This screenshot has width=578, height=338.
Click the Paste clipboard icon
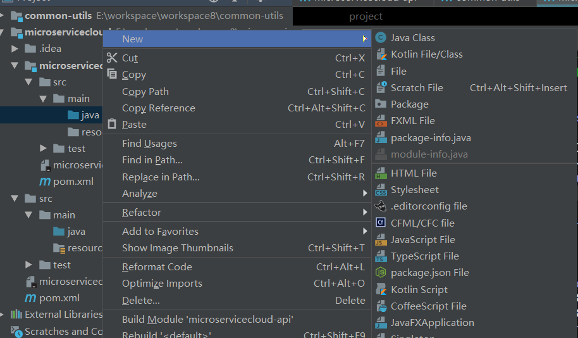(x=112, y=124)
